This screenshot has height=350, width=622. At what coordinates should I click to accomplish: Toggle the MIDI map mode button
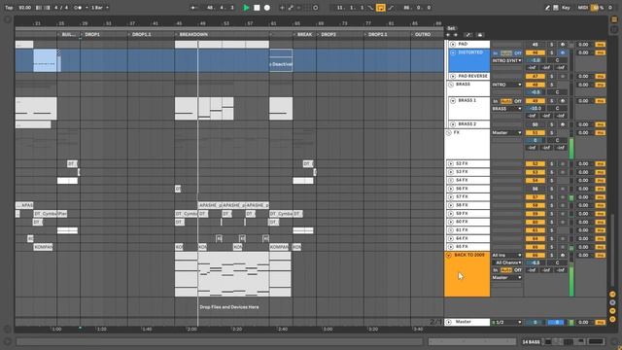[582, 8]
